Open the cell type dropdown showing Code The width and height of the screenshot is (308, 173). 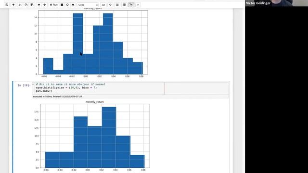(x=88, y=5)
